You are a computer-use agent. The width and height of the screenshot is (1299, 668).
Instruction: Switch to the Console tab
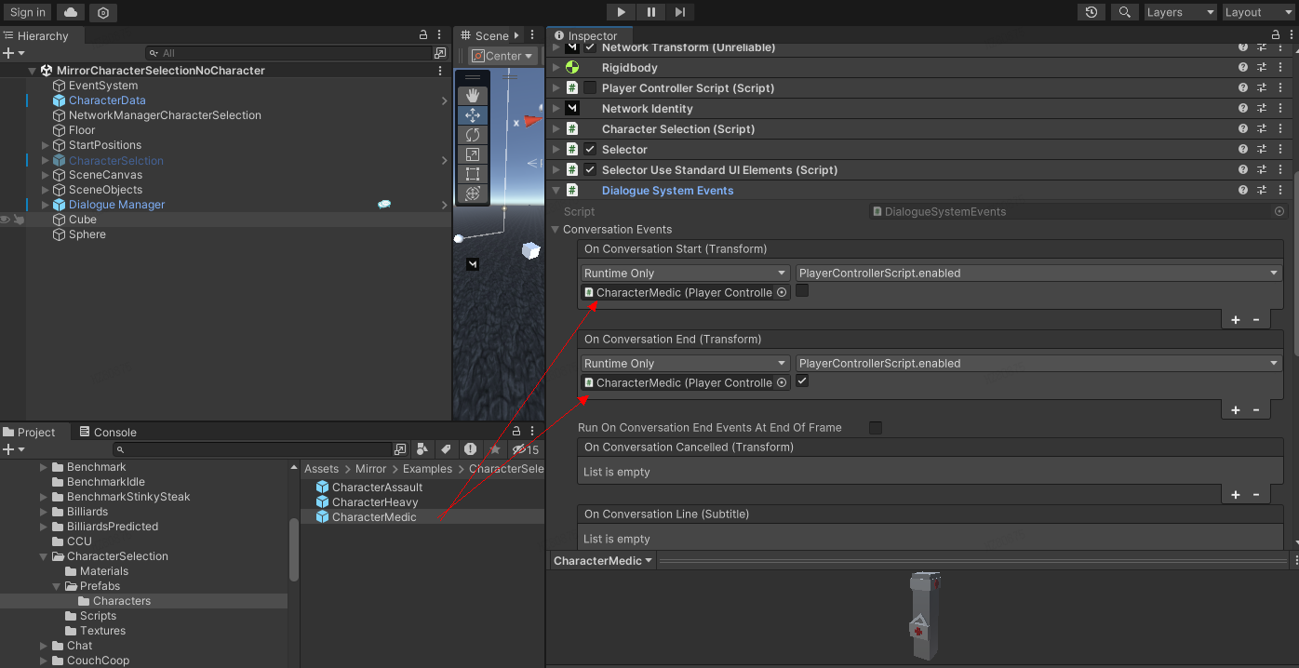pos(108,433)
